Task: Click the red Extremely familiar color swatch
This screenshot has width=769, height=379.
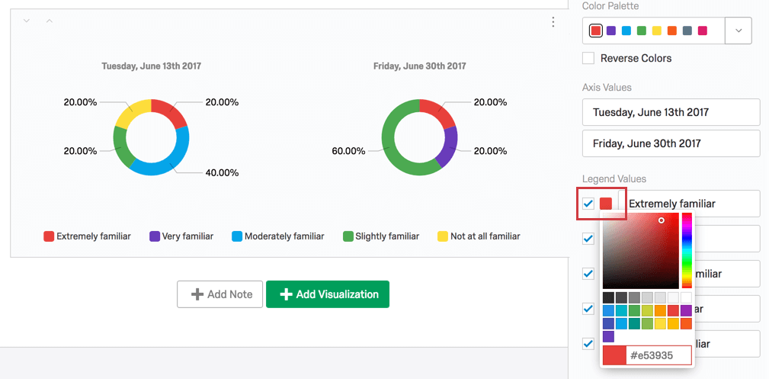Action: coord(606,204)
